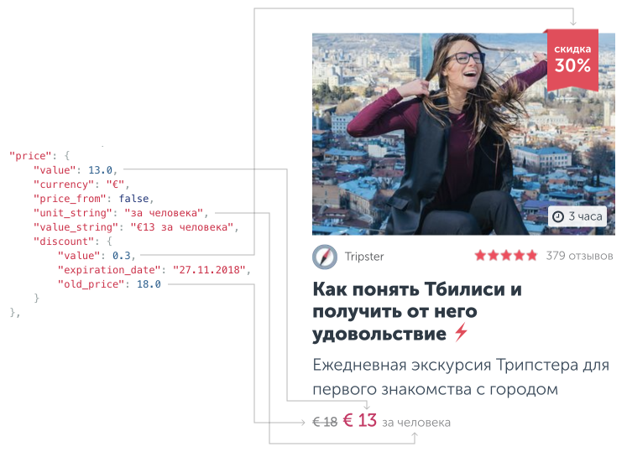The image size is (627, 452).
Task: Click the old_price value 18.0 in JSON
Action: tap(149, 284)
